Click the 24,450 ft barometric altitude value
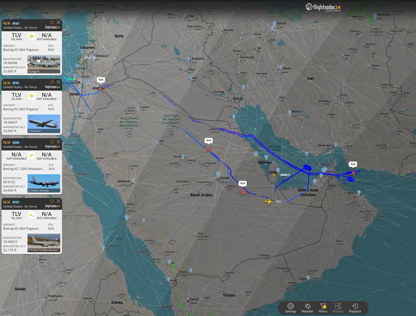416x316 pixels. pos(10,191)
